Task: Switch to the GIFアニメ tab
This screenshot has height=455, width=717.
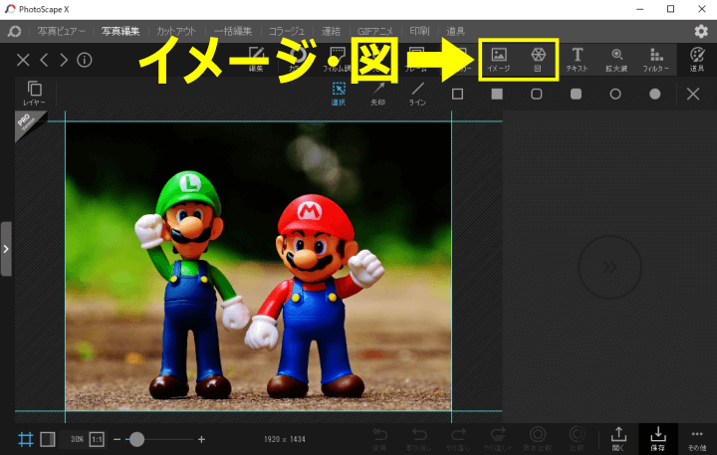Action: click(x=375, y=31)
